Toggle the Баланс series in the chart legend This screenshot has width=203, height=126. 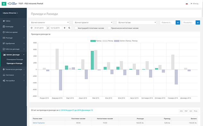(126, 41)
